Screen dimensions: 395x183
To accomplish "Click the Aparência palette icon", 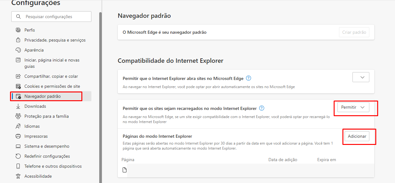I will click(x=18, y=50).
